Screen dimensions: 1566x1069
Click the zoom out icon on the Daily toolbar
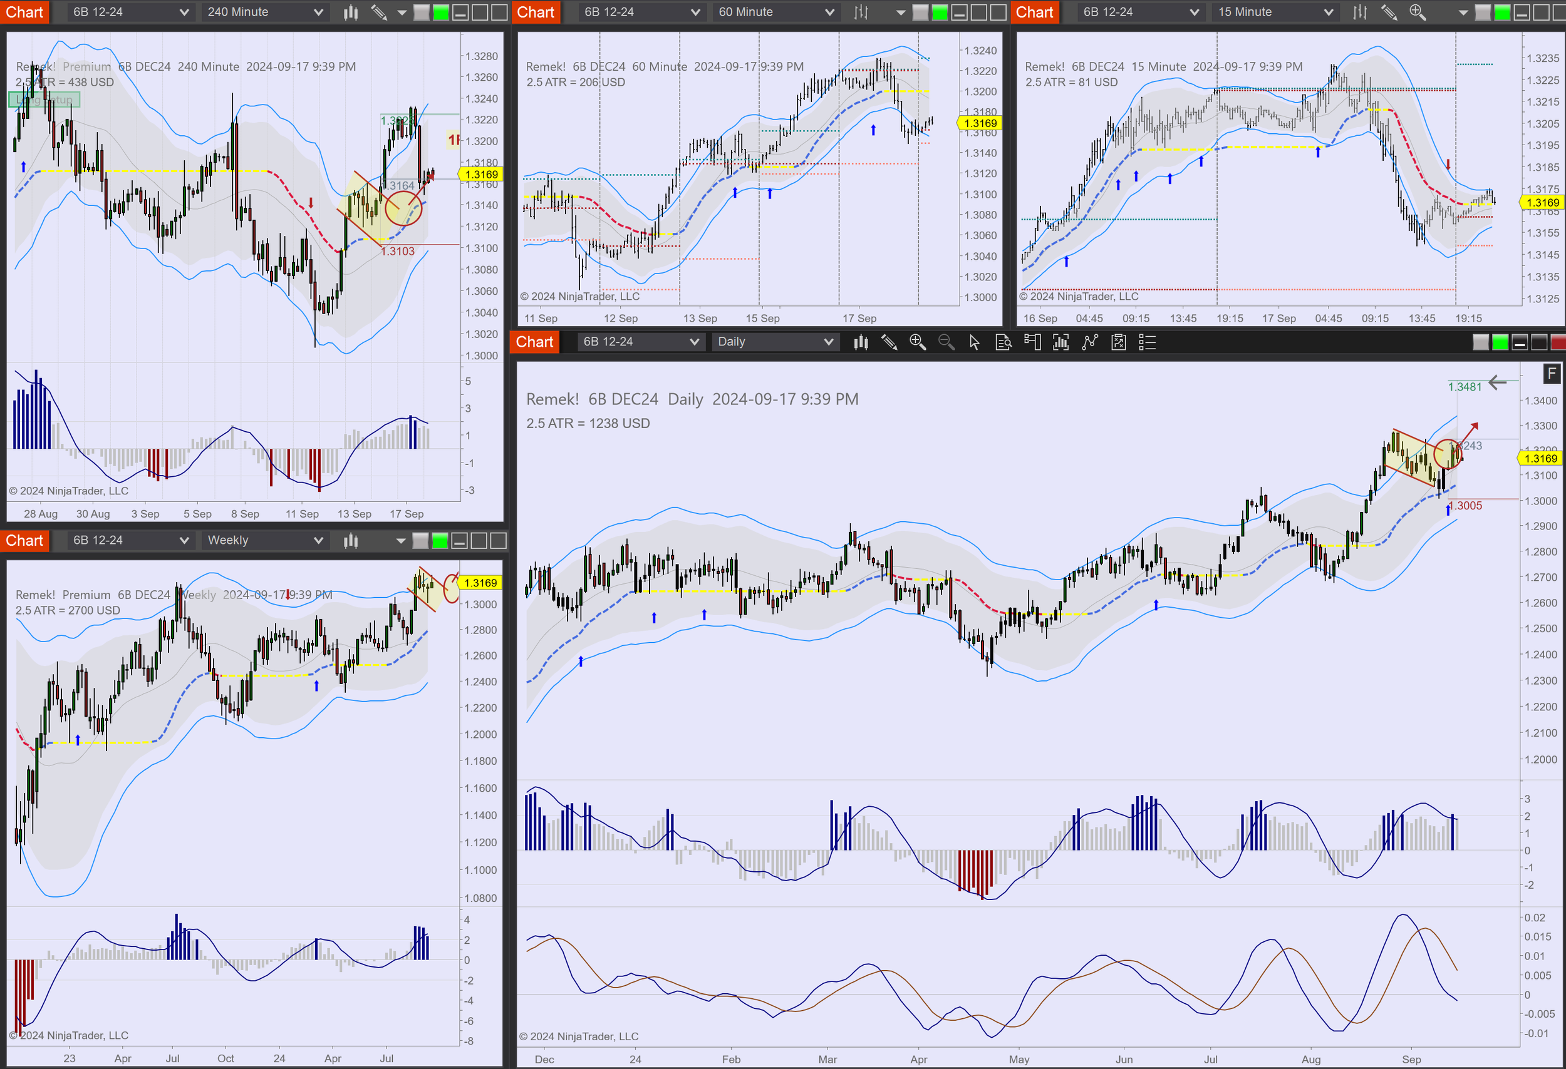coord(946,342)
